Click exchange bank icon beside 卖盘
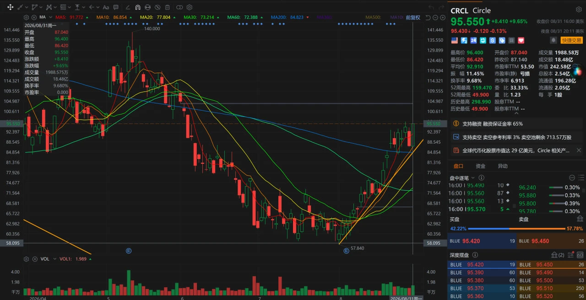The image size is (586, 300). pos(580,219)
